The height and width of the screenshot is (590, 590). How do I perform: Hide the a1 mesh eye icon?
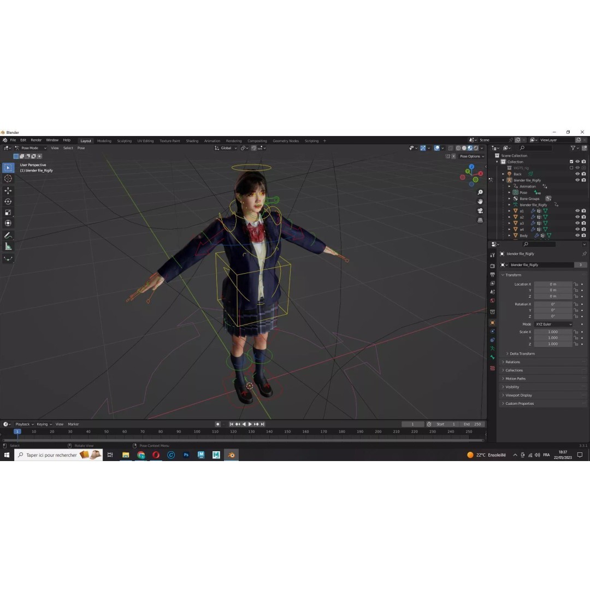coord(577,211)
